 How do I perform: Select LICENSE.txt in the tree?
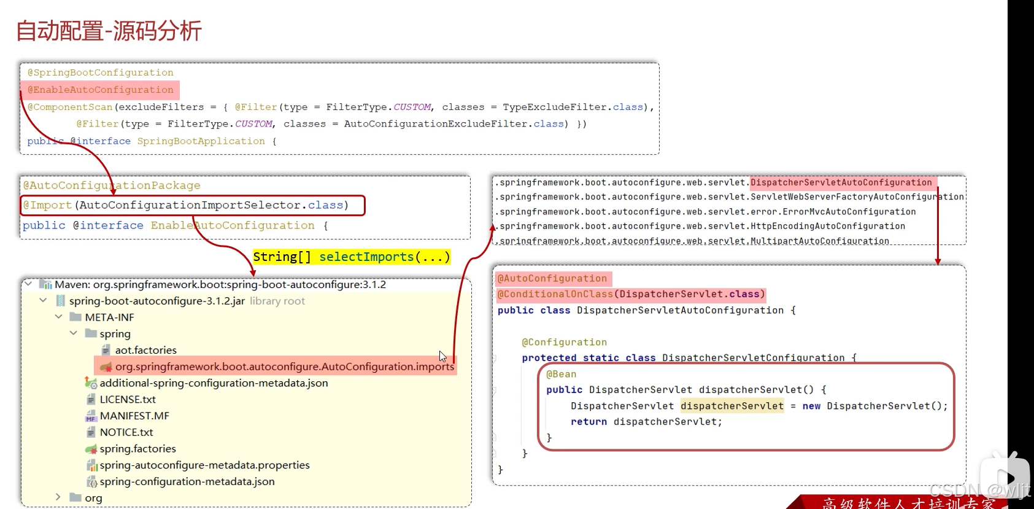pyautogui.click(x=128, y=400)
